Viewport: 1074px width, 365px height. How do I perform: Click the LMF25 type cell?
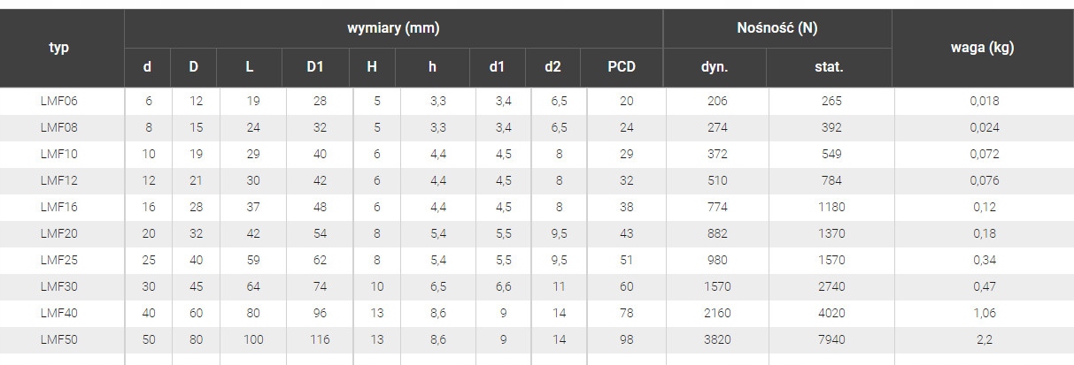coord(59,260)
